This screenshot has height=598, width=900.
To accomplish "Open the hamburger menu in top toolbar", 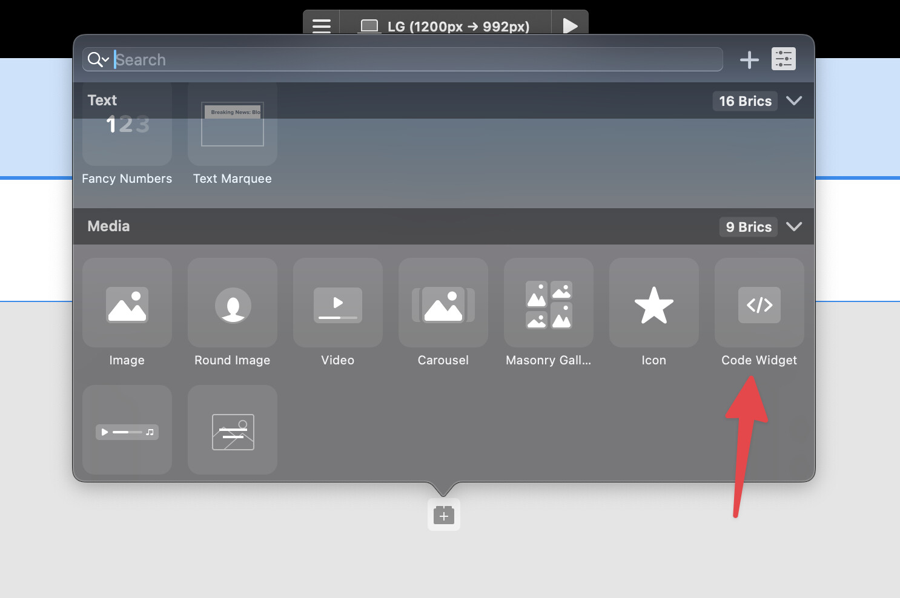I will [x=322, y=25].
